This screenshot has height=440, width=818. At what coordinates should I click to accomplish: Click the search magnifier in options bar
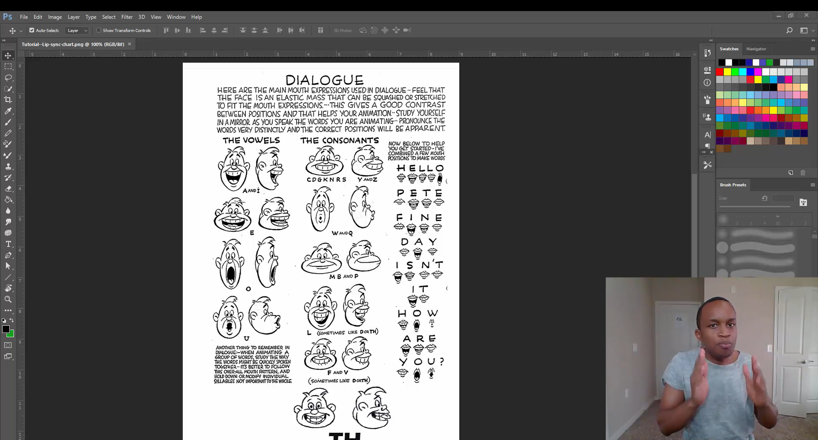click(x=789, y=30)
